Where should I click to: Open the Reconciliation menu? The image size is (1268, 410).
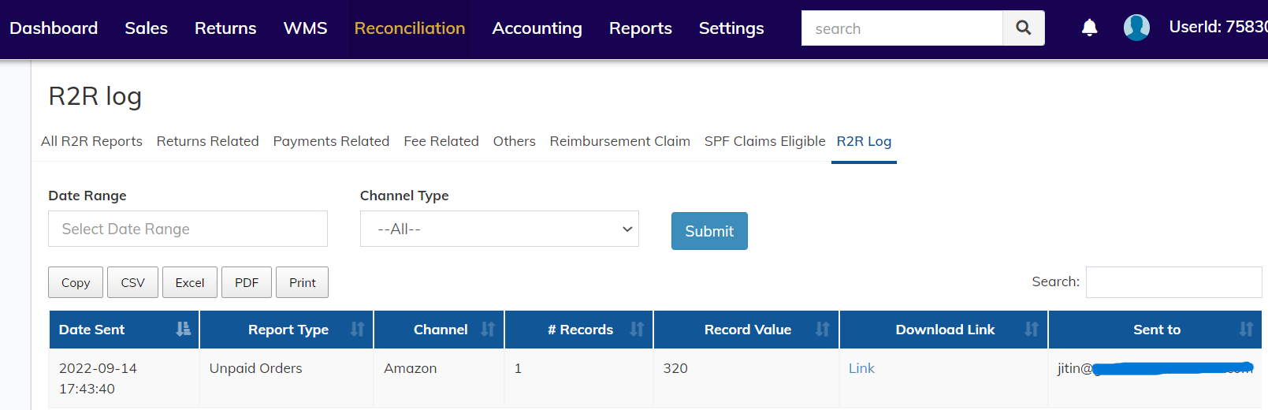click(x=410, y=28)
